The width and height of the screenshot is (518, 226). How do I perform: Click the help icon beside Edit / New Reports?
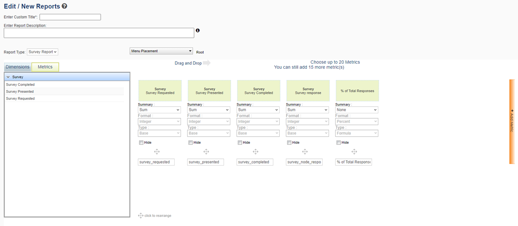point(65,6)
